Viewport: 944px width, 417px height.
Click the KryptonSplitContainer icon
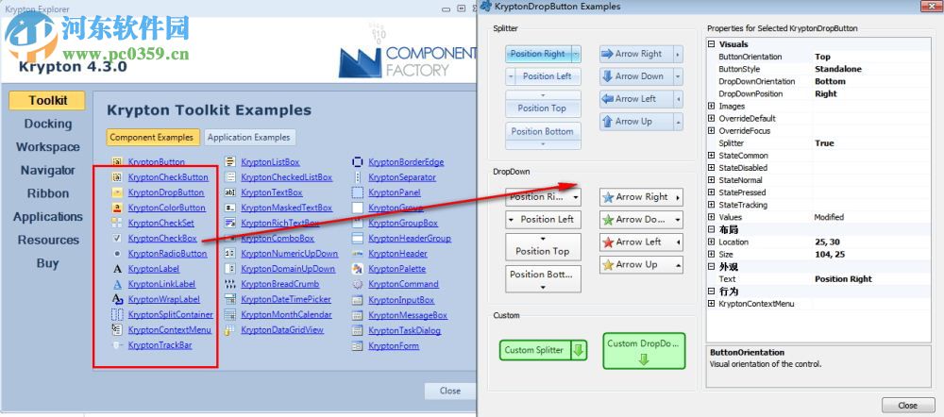(x=117, y=315)
